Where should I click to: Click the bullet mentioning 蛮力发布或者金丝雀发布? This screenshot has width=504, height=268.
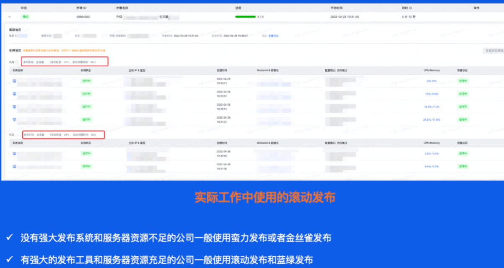[x=176, y=238]
